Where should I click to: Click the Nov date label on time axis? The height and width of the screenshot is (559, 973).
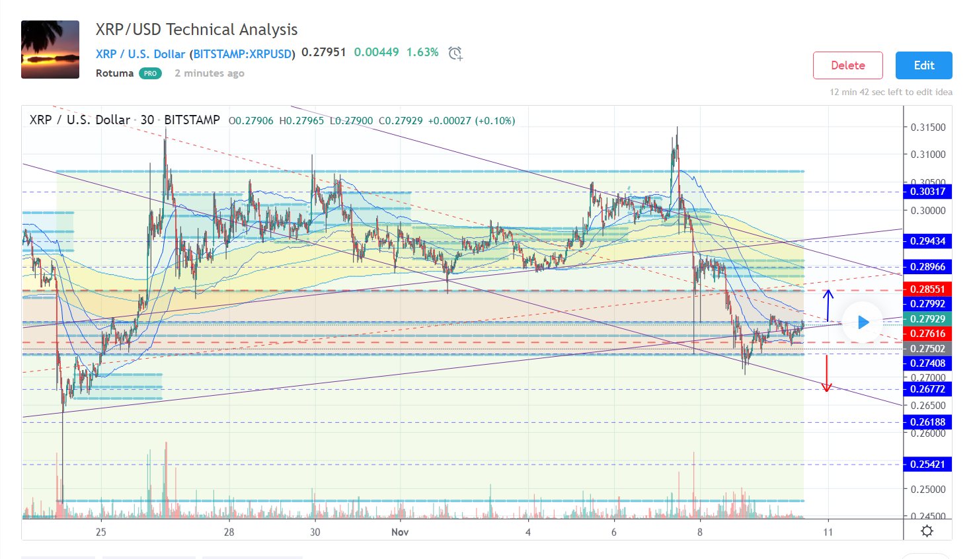[x=400, y=532]
